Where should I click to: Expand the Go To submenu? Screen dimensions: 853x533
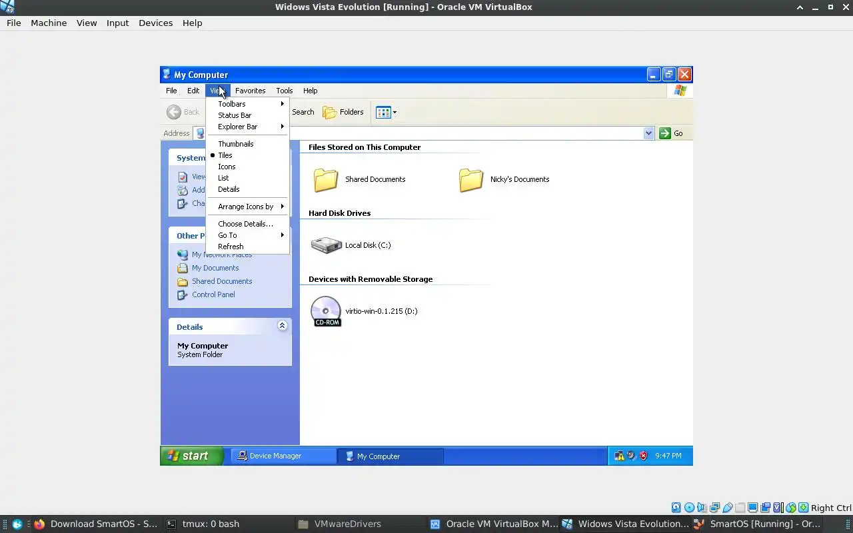[x=247, y=235]
